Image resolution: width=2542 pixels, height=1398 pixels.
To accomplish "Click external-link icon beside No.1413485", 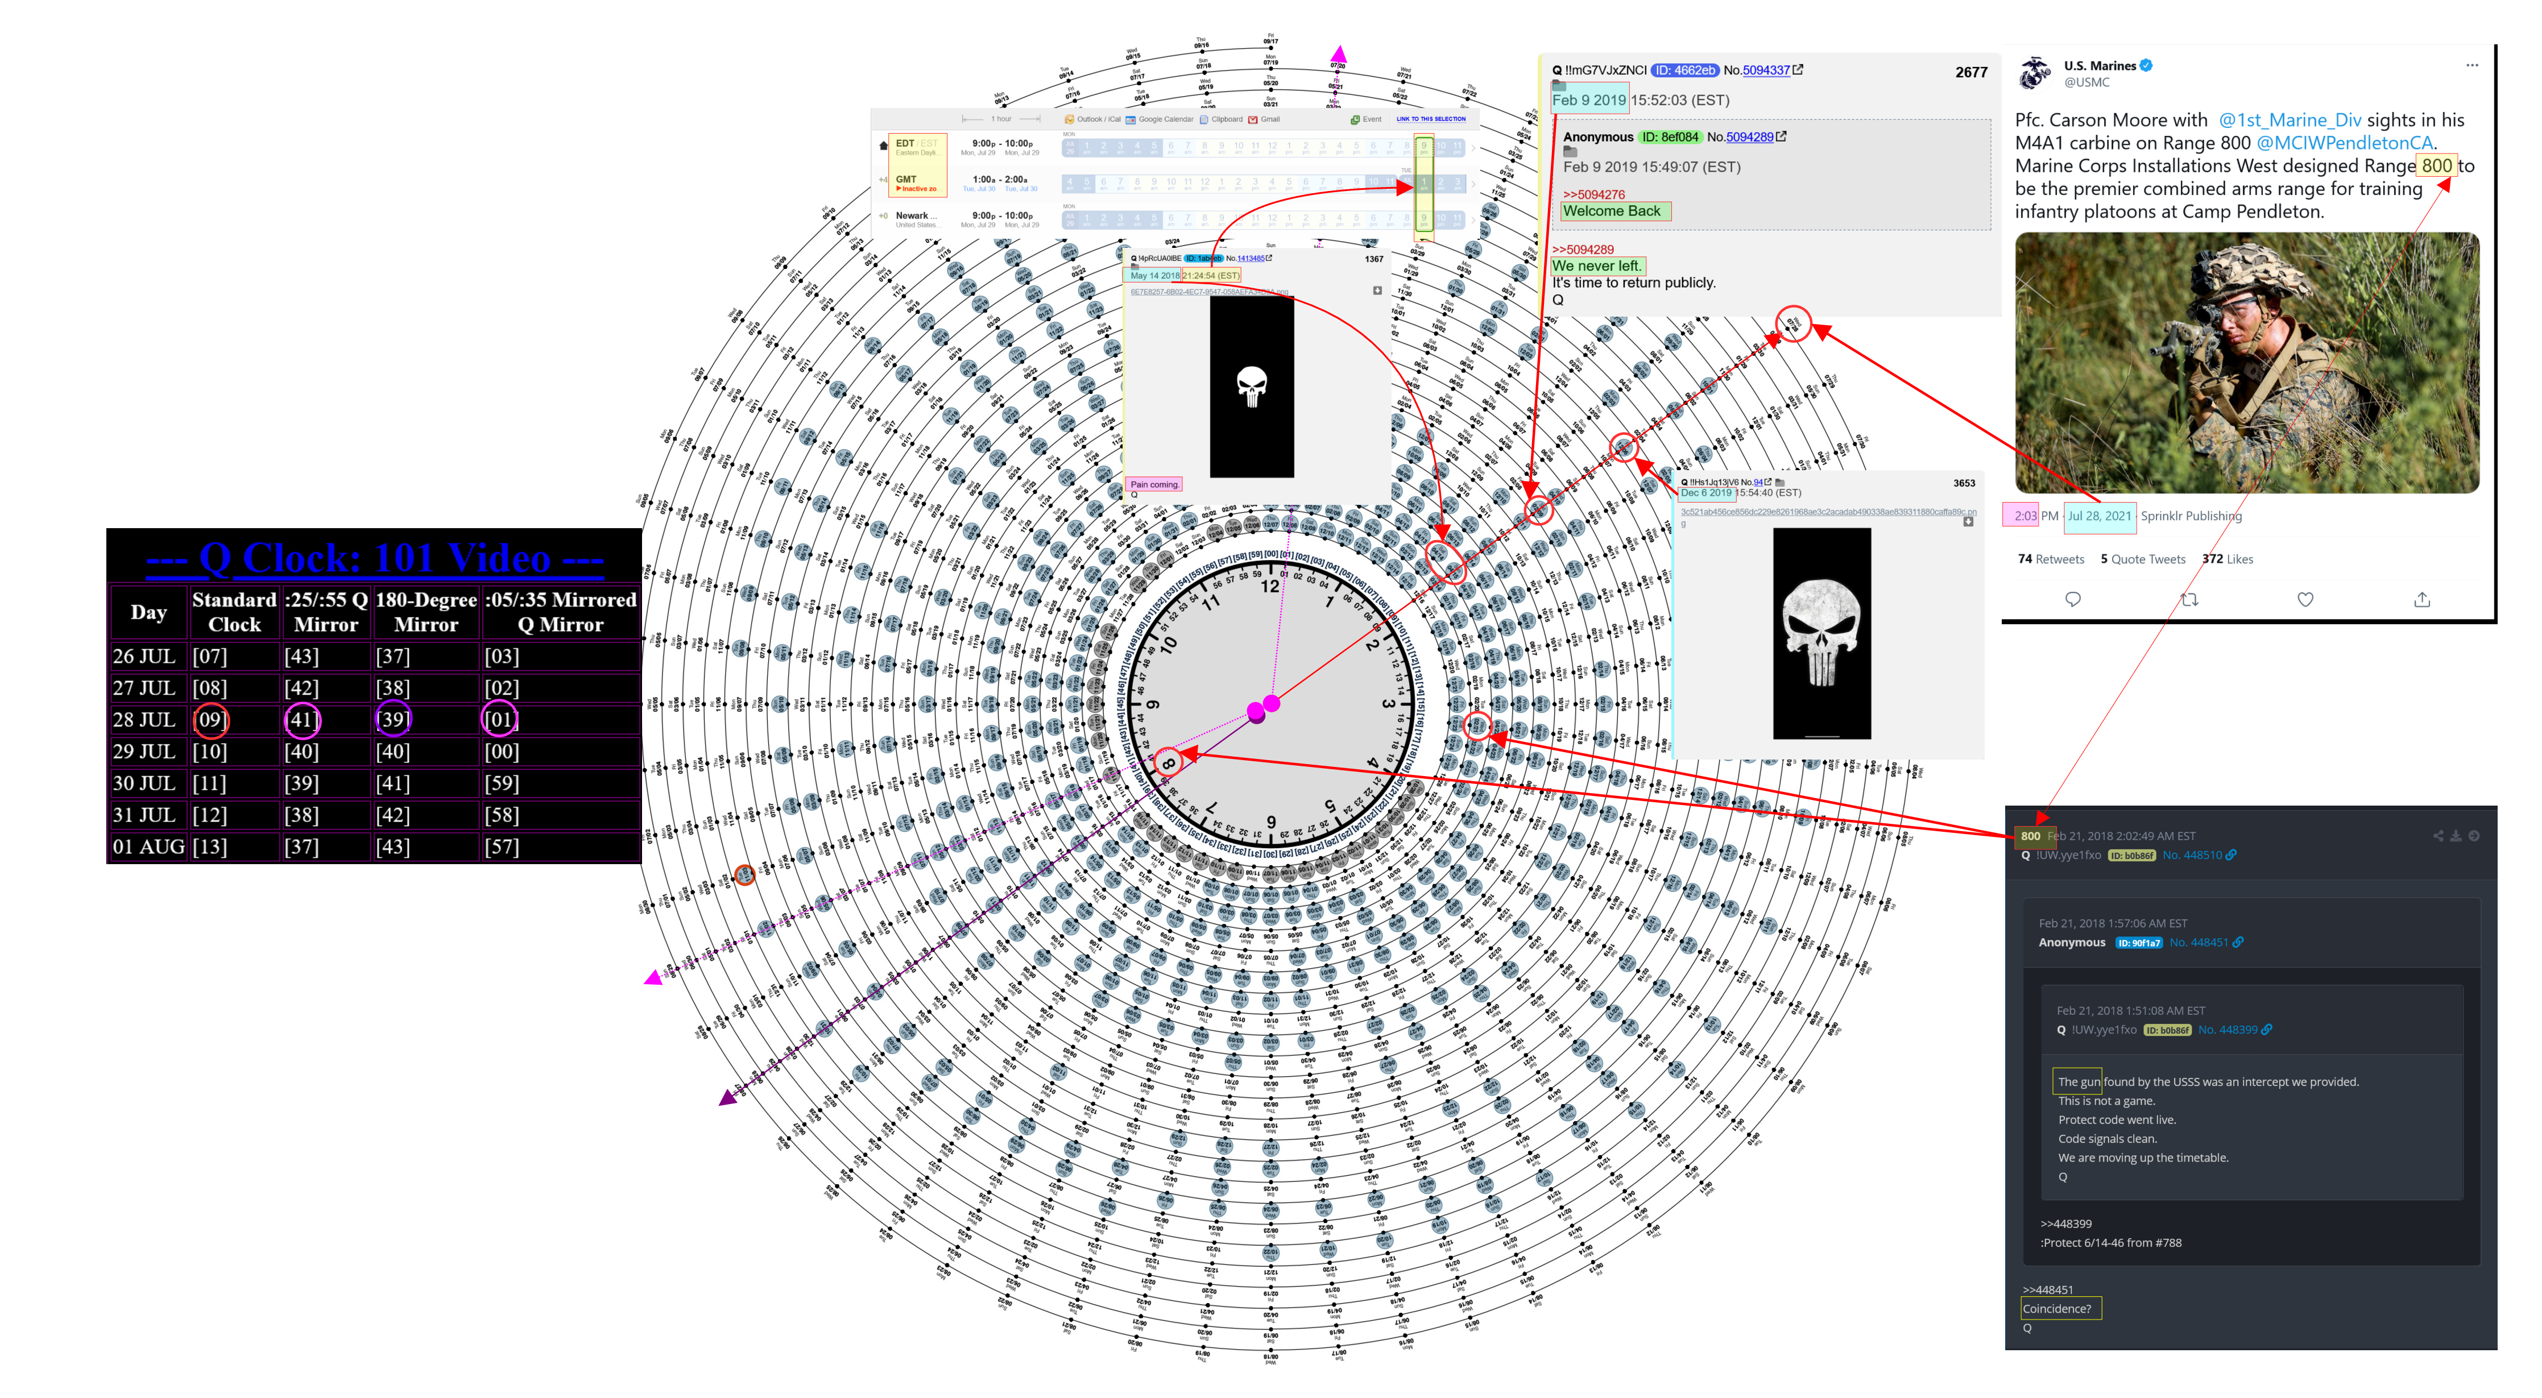I will point(1269,258).
